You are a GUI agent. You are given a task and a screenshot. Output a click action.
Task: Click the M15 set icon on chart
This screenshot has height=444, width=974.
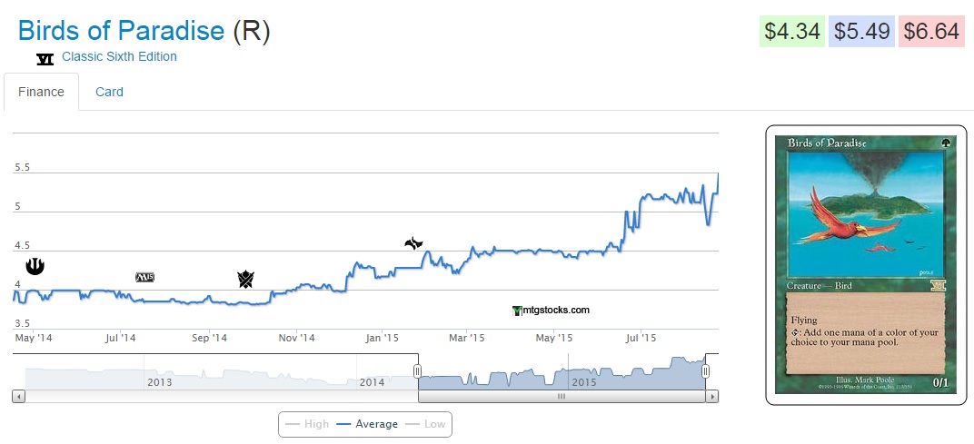point(144,277)
